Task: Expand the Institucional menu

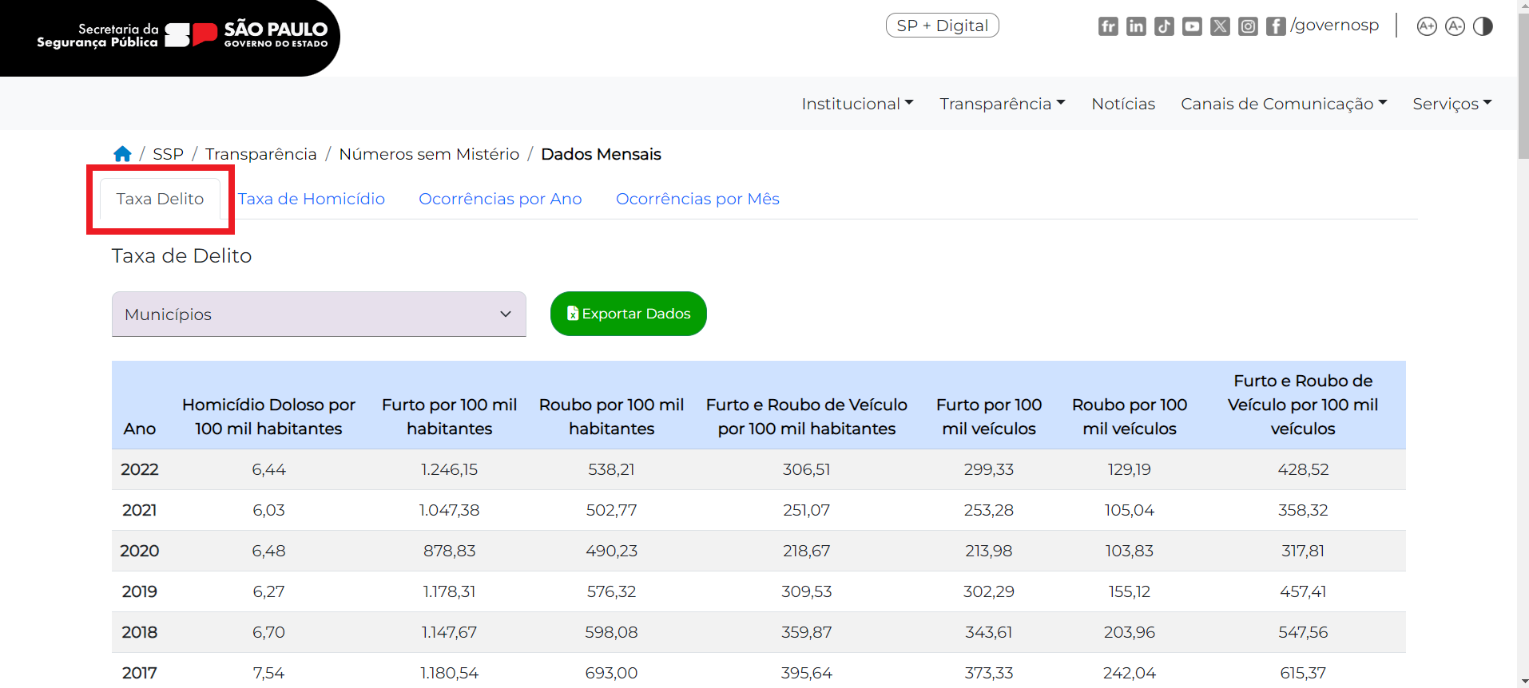Action: (x=857, y=104)
